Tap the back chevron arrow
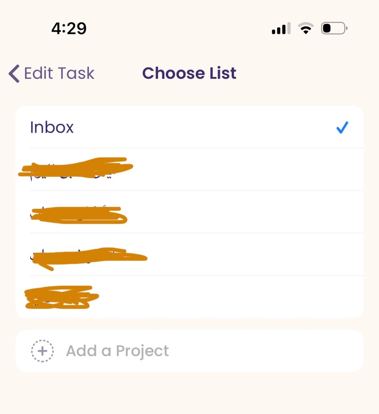379x414 pixels. pos(14,74)
